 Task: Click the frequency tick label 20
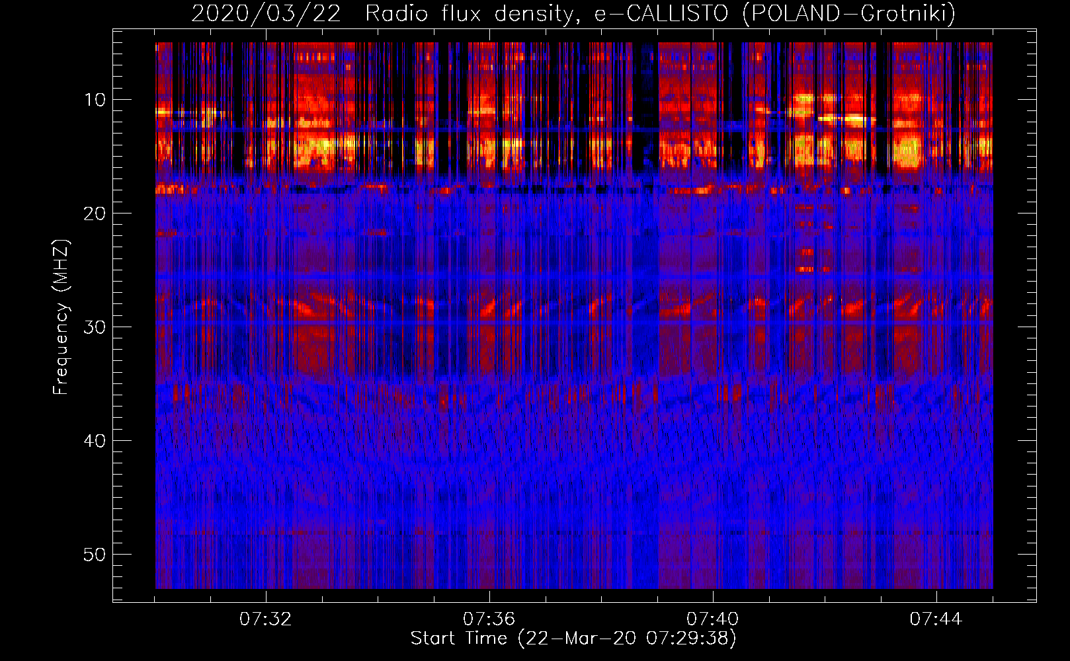(x=95, y=214)
